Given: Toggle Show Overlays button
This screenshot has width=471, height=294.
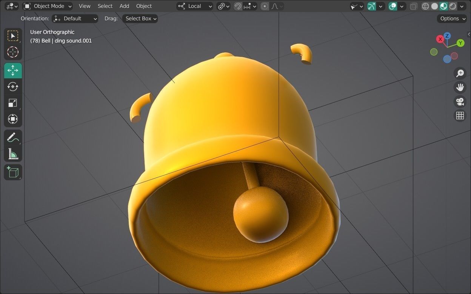Looking at the screenshot, I should (393, 6).
